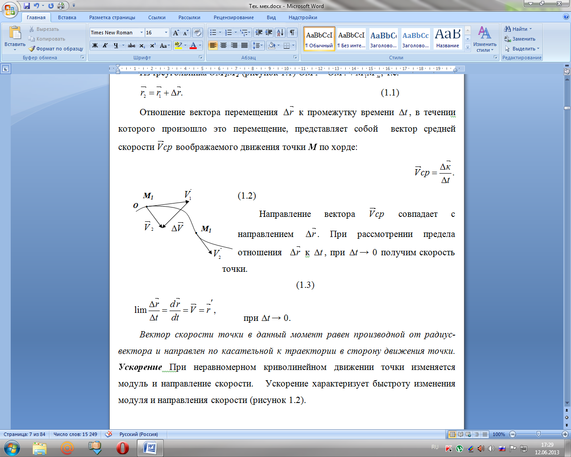571x457 pixels.
Task: Open the Ссылки tab
Action: coord(157,17)
